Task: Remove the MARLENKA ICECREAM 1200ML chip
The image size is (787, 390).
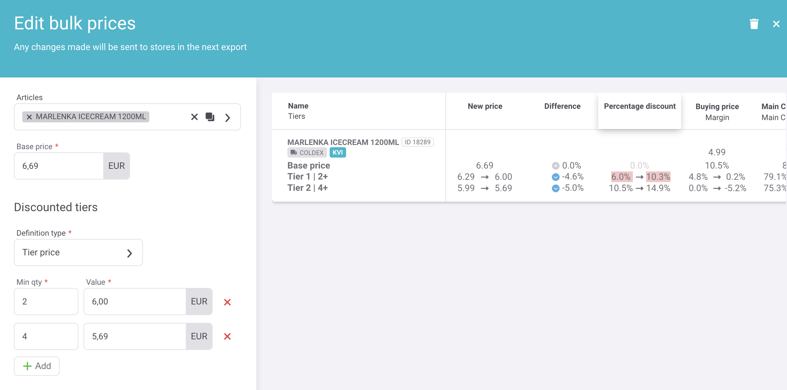Action: (x=29, y=117)
